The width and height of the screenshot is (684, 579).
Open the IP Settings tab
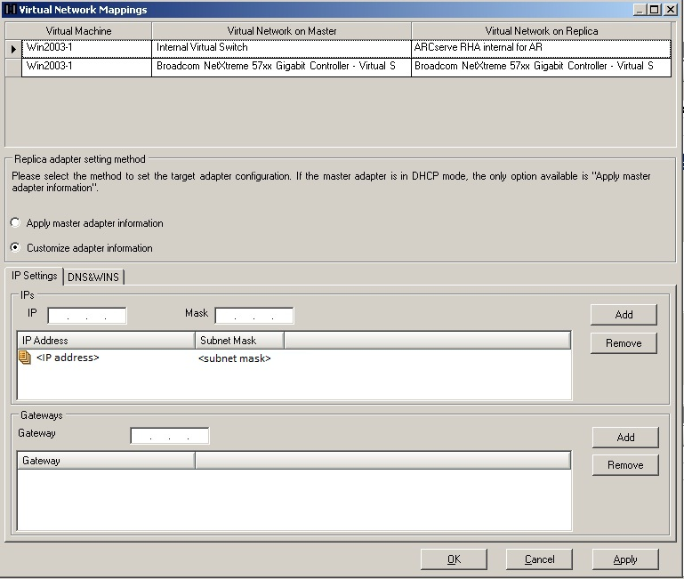[x=35, y=276]
